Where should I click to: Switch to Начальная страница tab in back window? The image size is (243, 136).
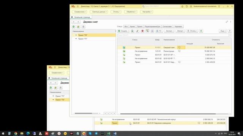pyautogui.click(x=58, y=78)
